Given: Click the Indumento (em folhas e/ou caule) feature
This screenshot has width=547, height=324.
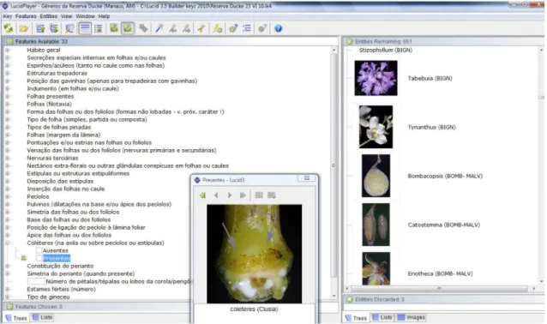Looking at the screenshot, I should tap(73, 88).
